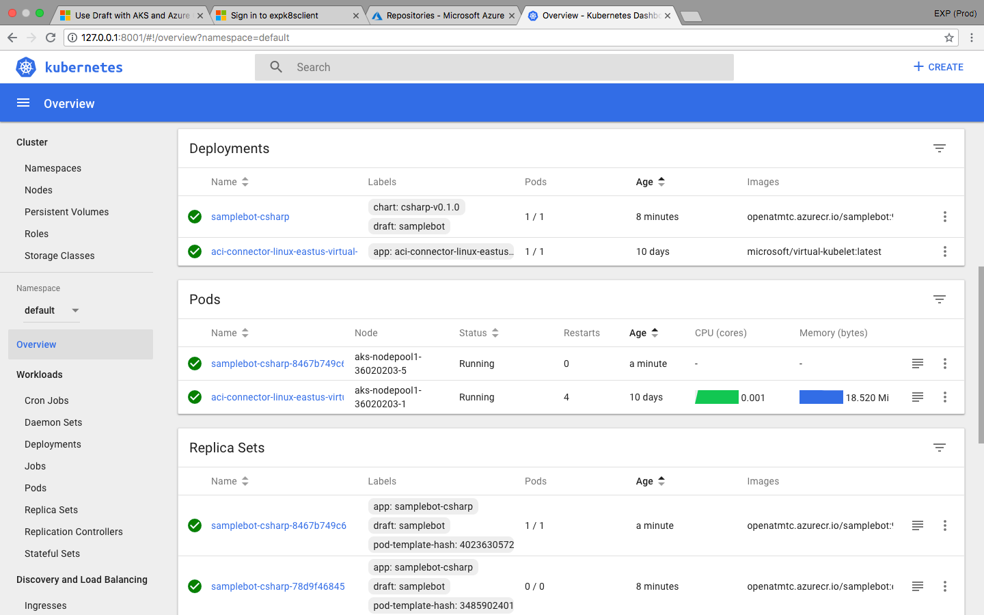
Task: Filter the Deployments card
Action: 940,148
